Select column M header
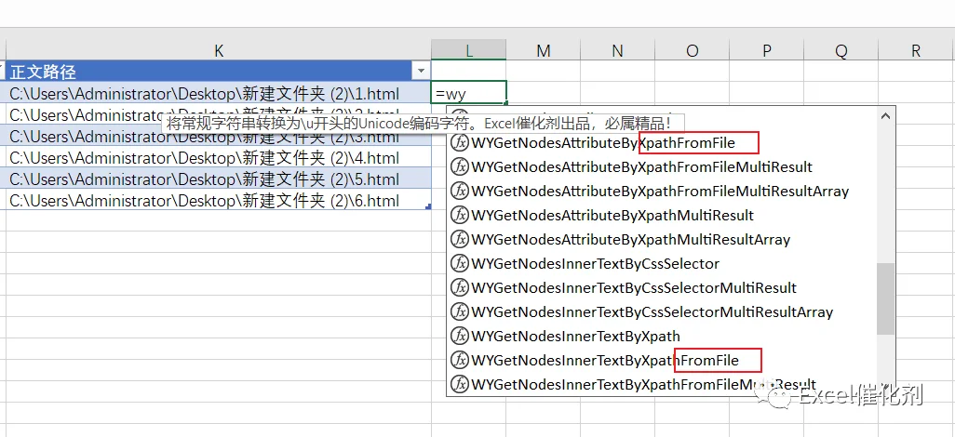955x437 pixels. tap(544, 51)
